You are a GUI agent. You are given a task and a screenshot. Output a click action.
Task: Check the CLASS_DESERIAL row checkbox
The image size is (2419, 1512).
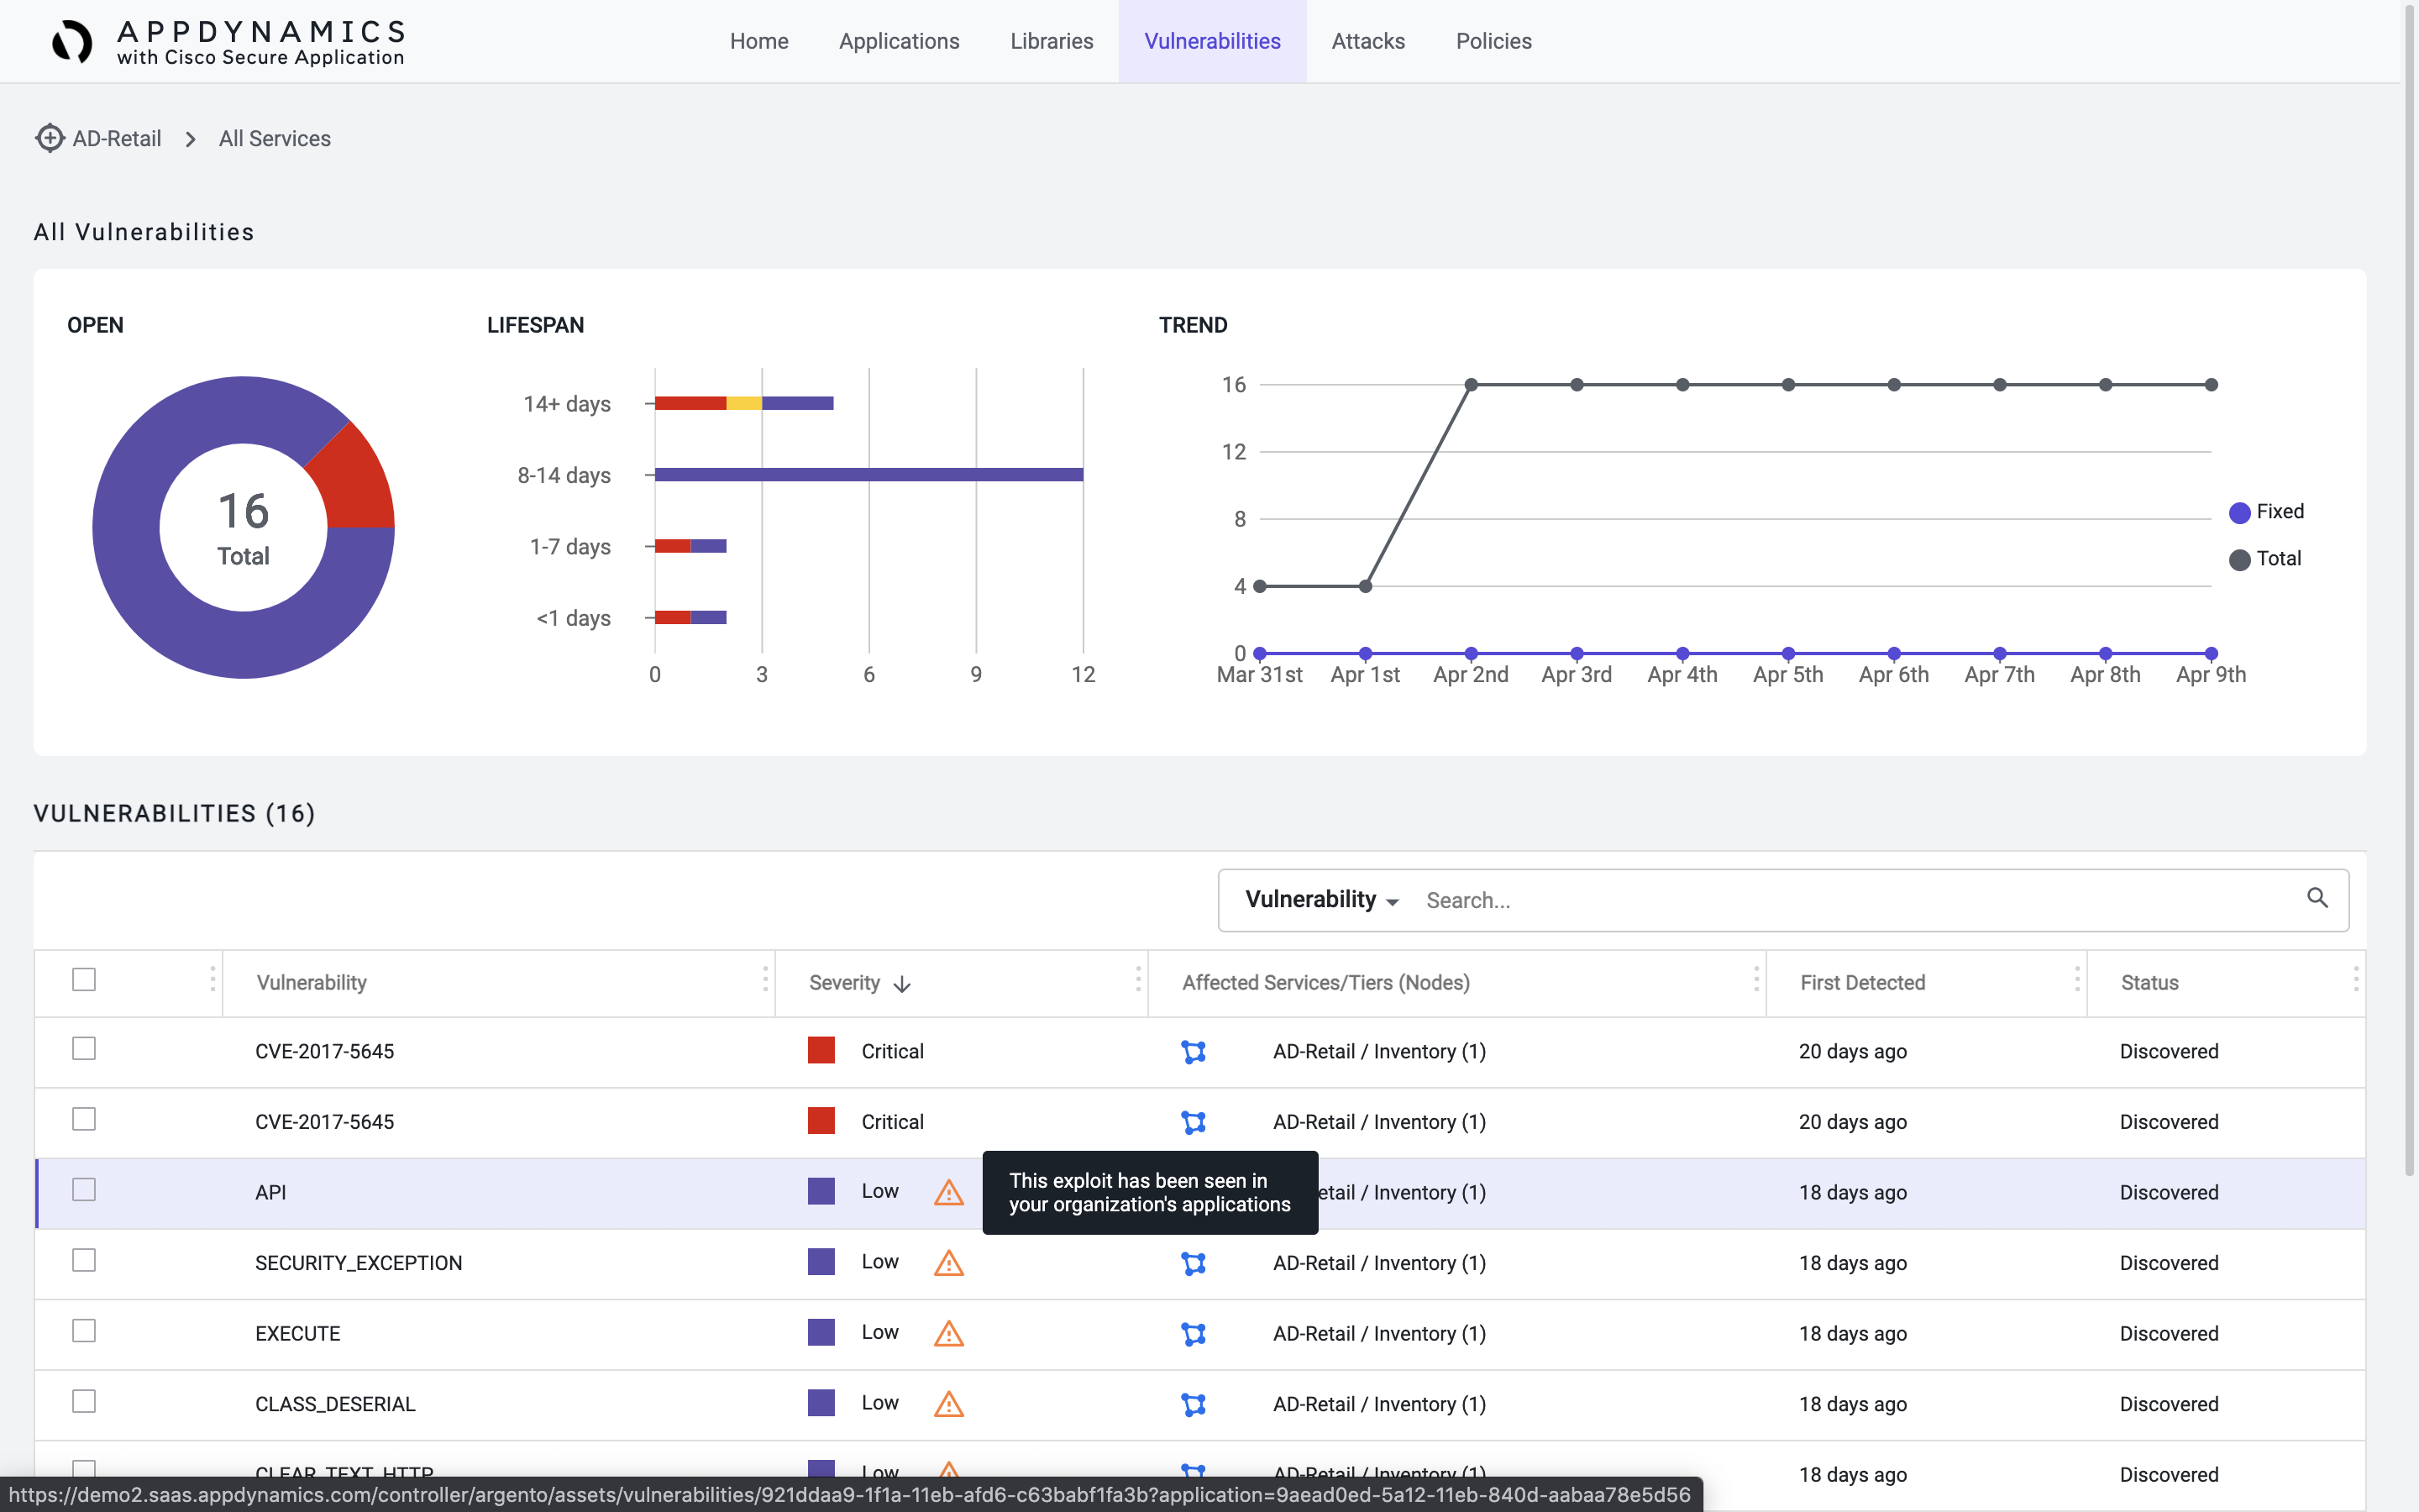point(84,1402)
